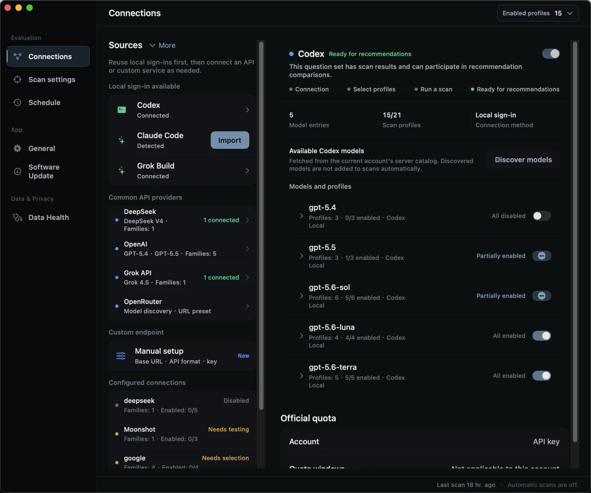This screenshot has height=493, width=591.
Task: Open the OpenRouter provider chevron
Action: (x=247, y=306)
